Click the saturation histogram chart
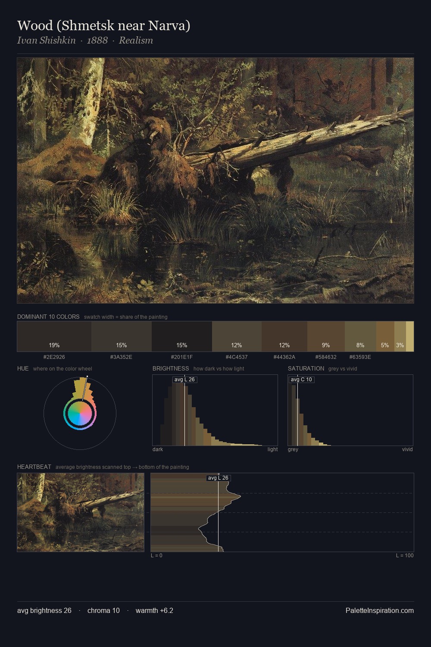Image resolution: width=431 pixels, height=647 pixels. click(x=350, y=410)
